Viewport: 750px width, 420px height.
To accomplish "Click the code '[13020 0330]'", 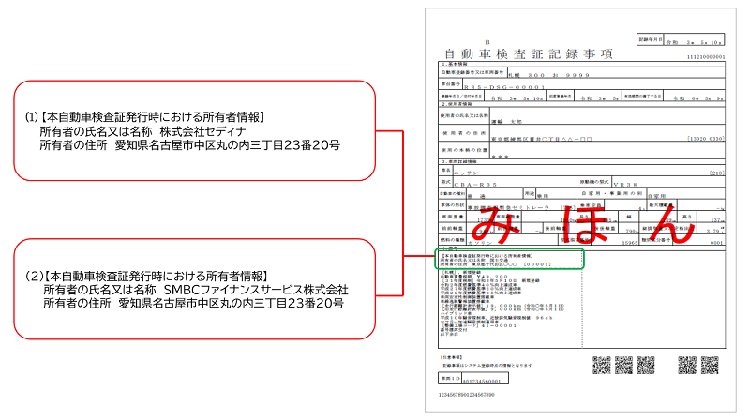I will (x=706, y=139).
